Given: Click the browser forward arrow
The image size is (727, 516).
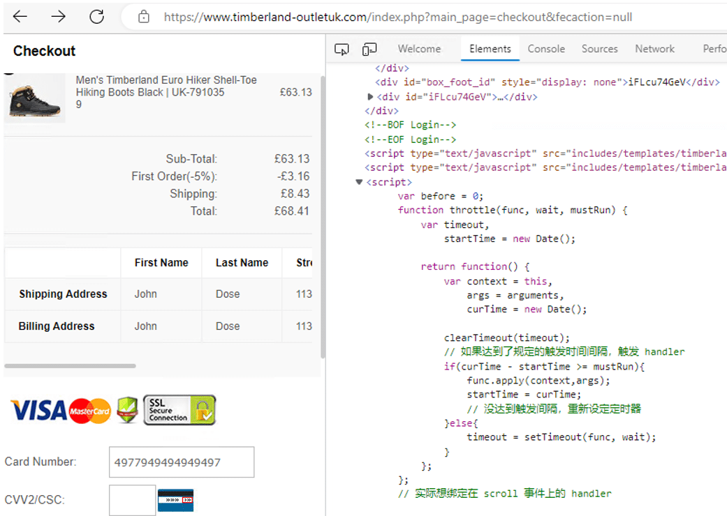Looking at the screenshot, I should coord(59,17).
